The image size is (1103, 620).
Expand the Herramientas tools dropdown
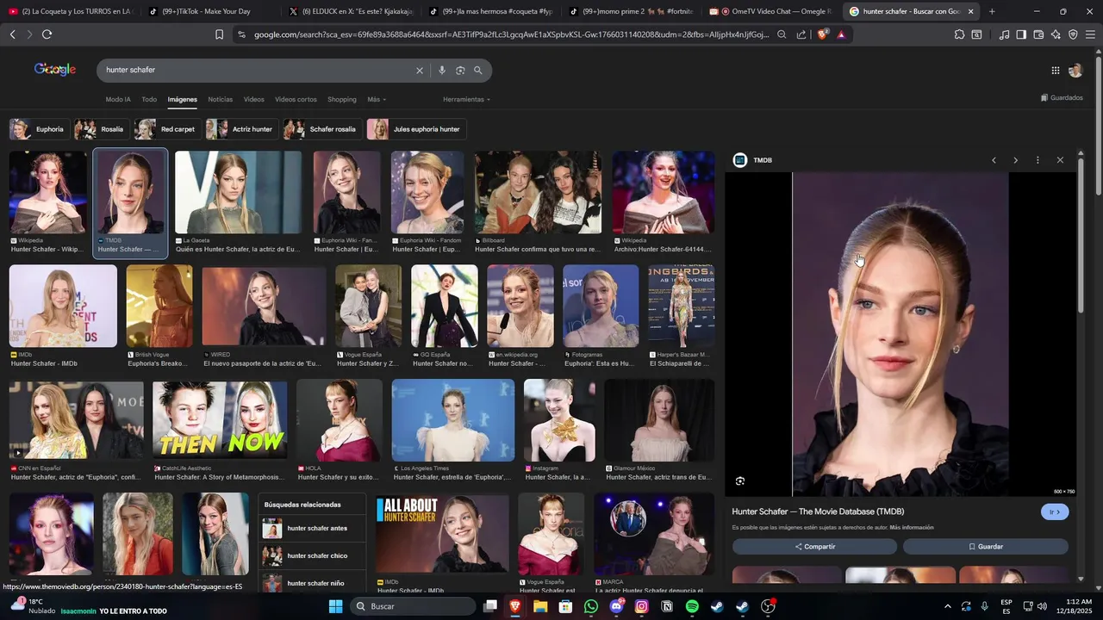point(466,100)
